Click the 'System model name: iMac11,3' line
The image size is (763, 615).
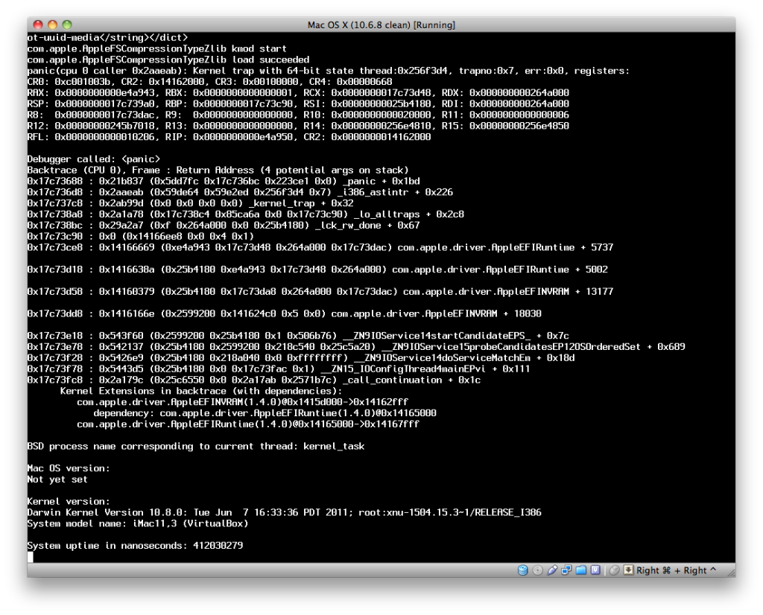point(137,523)
